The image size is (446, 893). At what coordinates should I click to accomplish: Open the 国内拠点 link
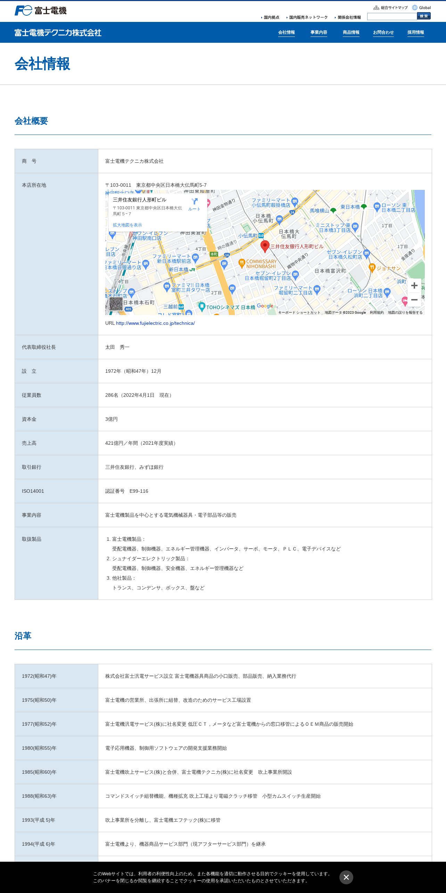(x=270, y=17)
